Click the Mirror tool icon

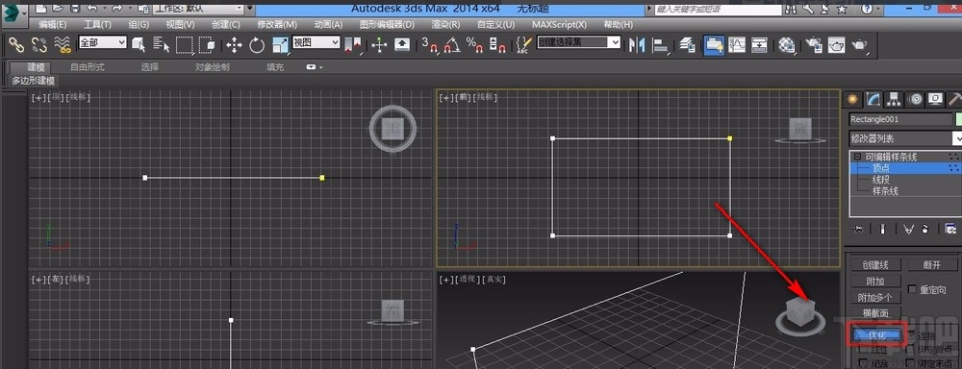tap(638, 45)
